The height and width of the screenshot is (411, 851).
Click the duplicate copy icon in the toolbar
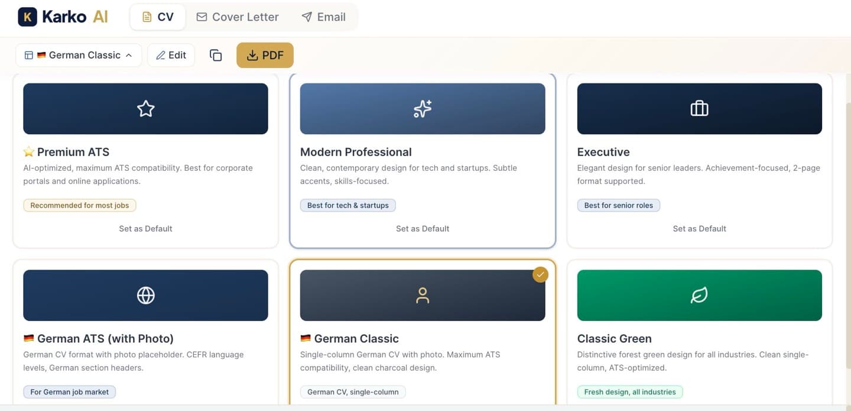[215, 54]
